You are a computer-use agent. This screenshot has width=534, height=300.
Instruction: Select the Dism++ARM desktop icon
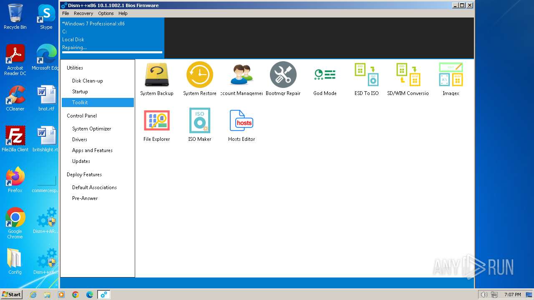pyautogui.click(x=45, y=221)
